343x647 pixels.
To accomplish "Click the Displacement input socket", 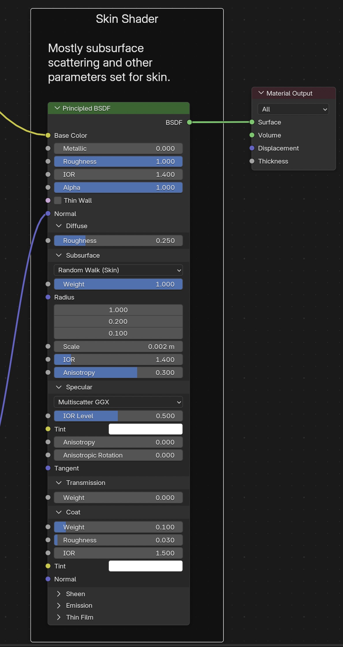I will (x=252, y=148).
